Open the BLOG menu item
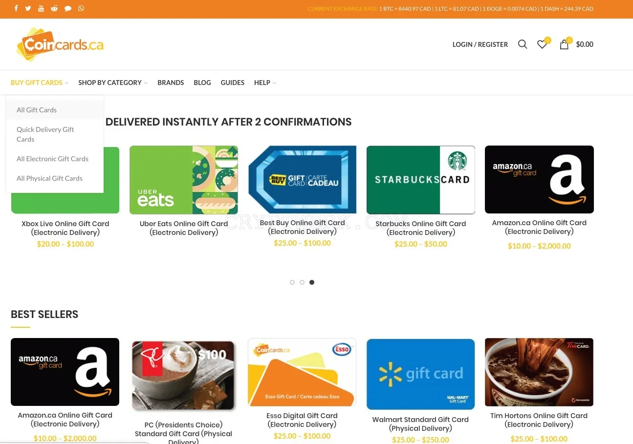This screenshot has height=444, width=633. tap(202, 83)
